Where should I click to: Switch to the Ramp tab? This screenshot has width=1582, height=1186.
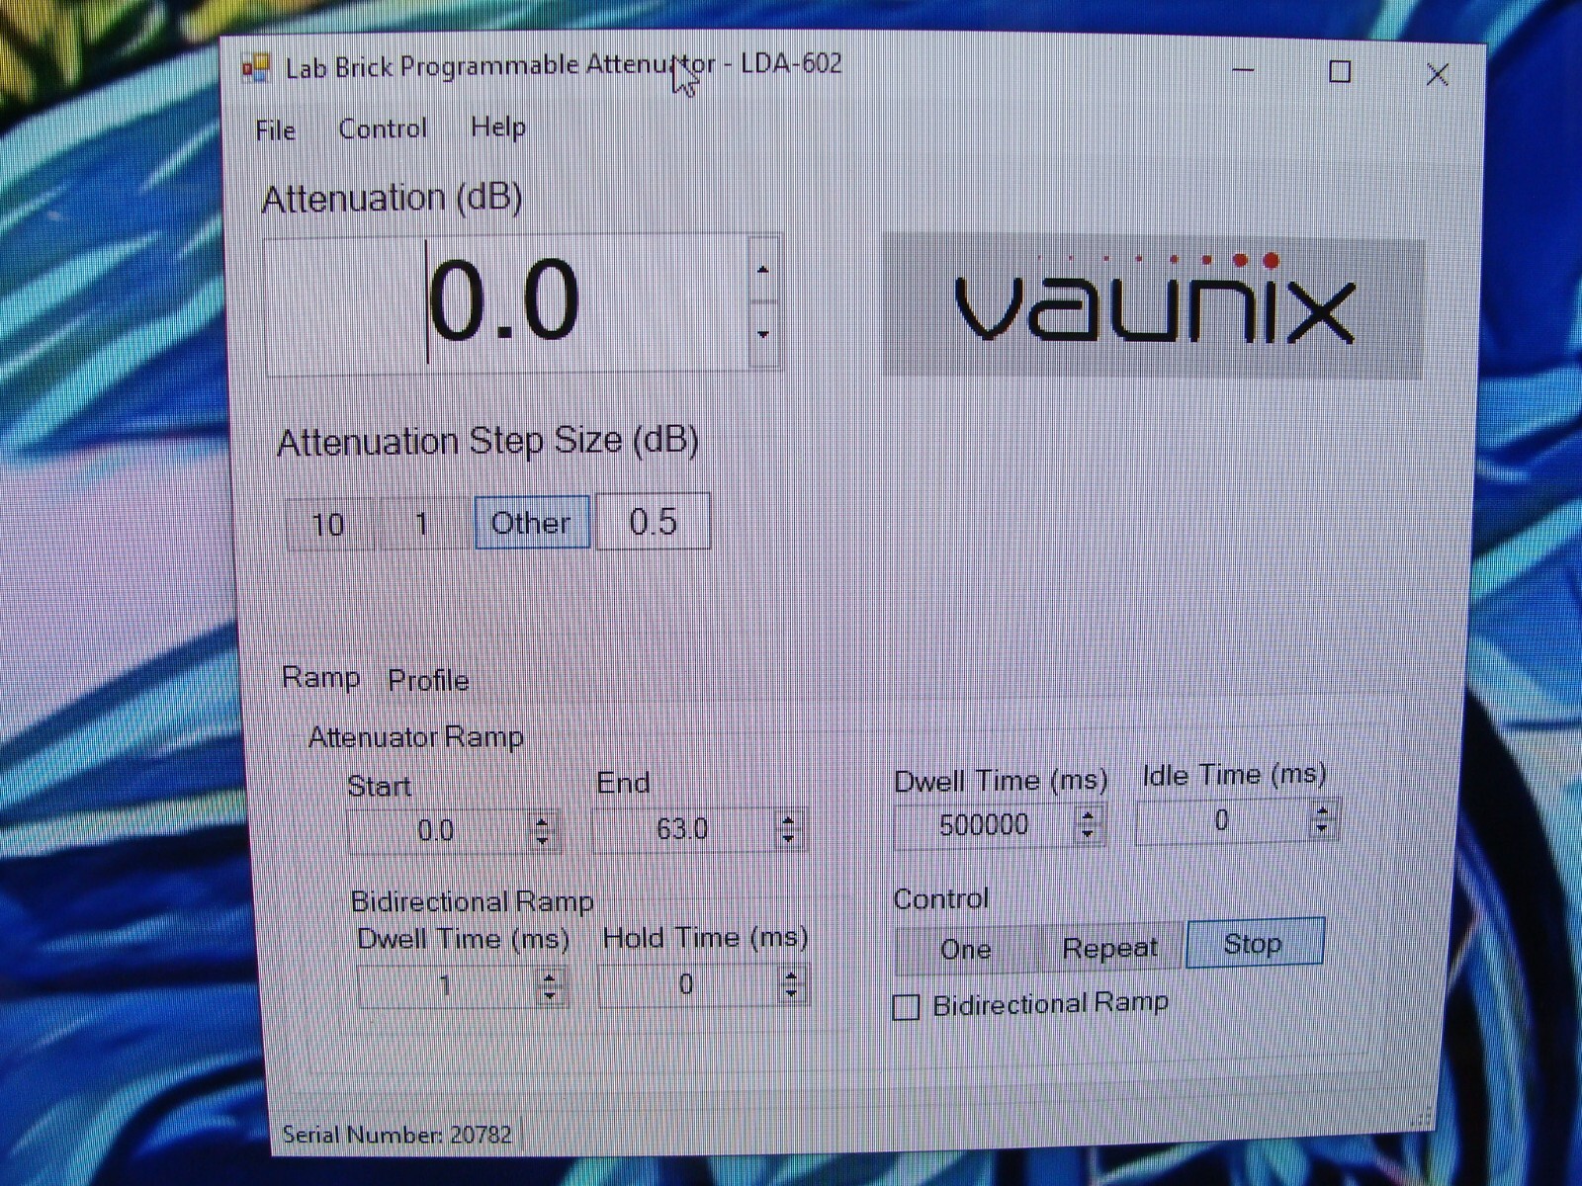(320, 677)
